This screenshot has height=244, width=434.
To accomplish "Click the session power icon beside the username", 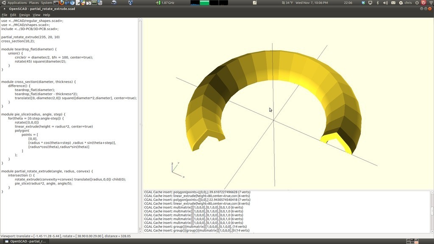I will 417,3.
